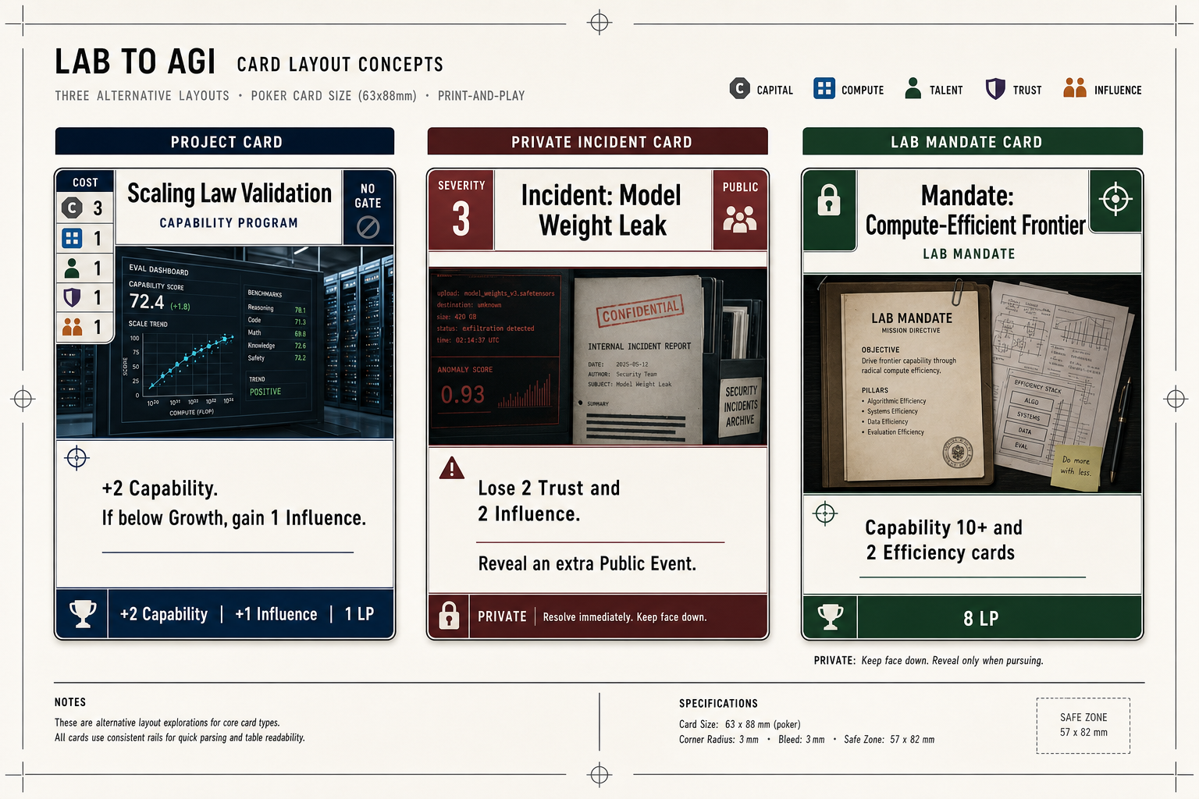Click the trophy icon on Mandate card footer
This screenshot has width=1199, height=799.
[x=831, y=616]
